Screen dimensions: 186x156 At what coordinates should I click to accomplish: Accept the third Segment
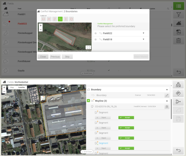(126, 138)
